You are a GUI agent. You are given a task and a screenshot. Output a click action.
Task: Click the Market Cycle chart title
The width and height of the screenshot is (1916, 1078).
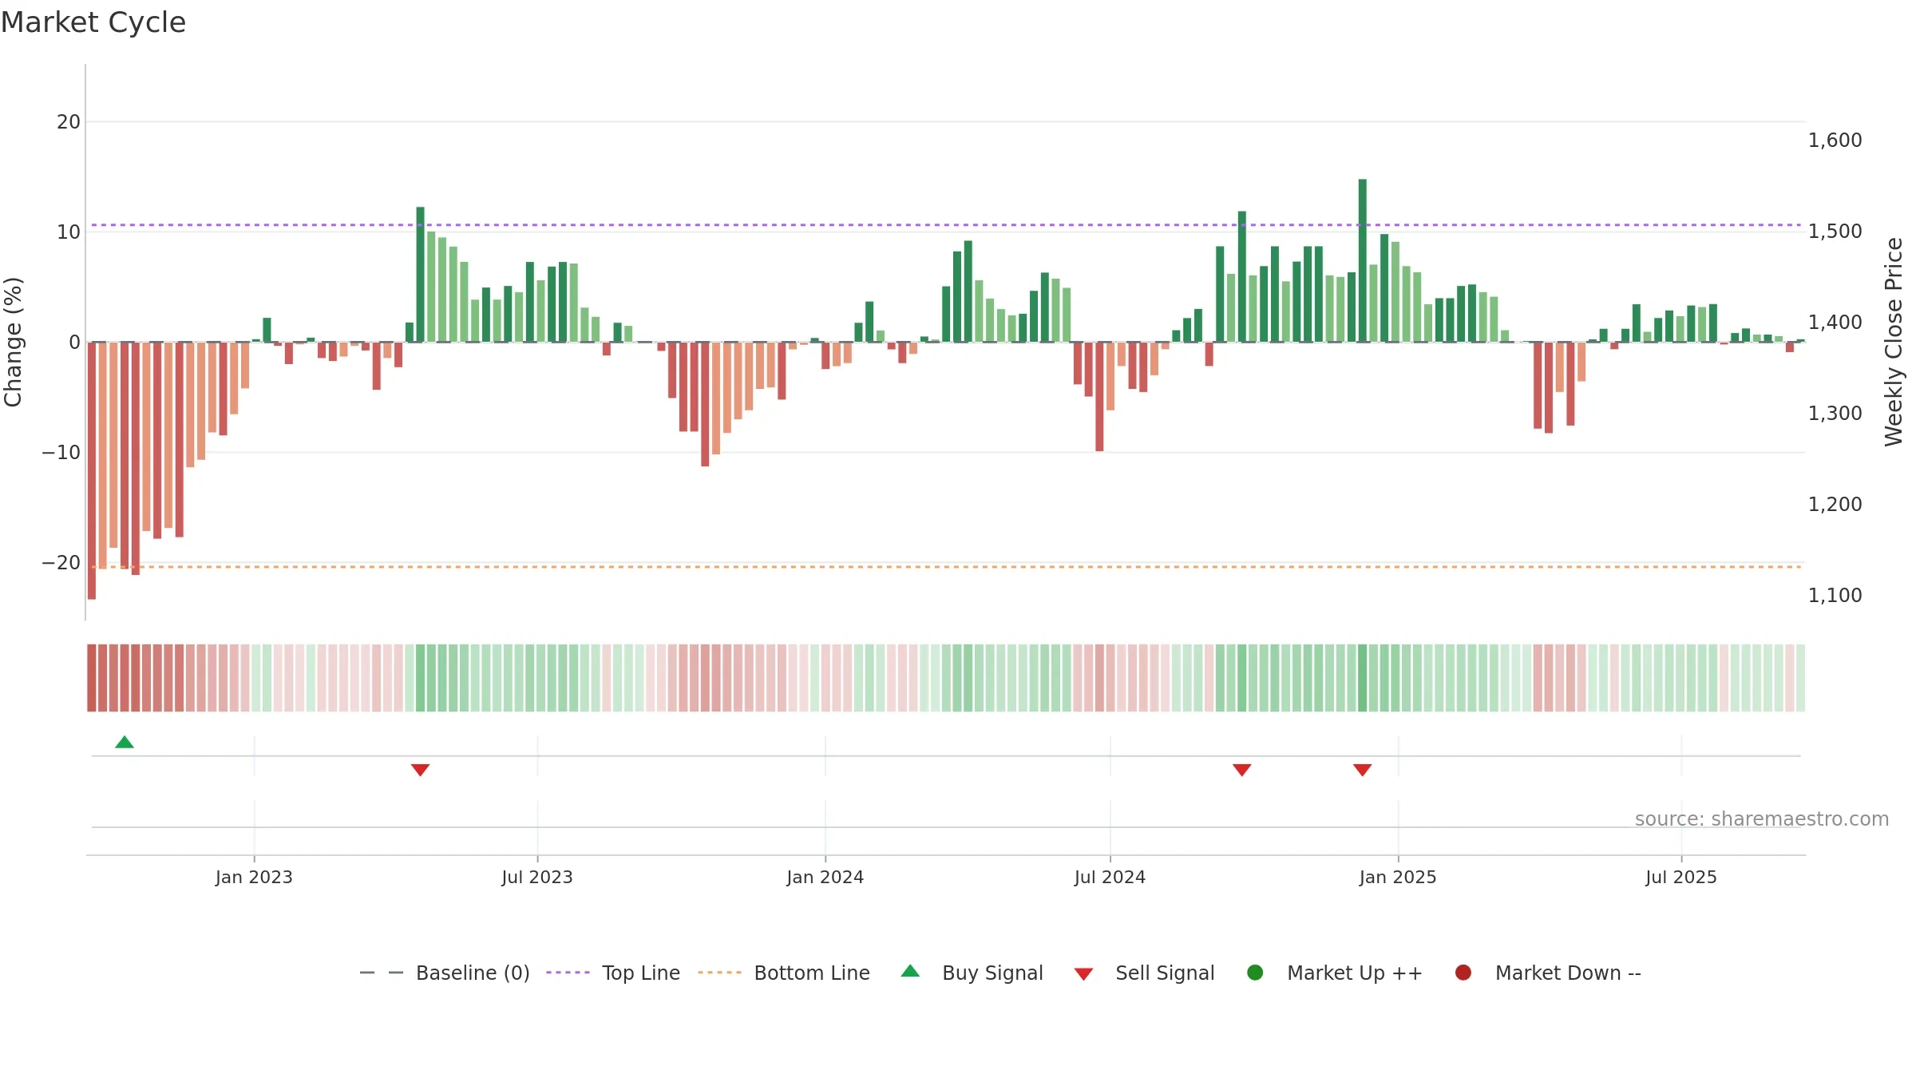[x=93, y=22]
